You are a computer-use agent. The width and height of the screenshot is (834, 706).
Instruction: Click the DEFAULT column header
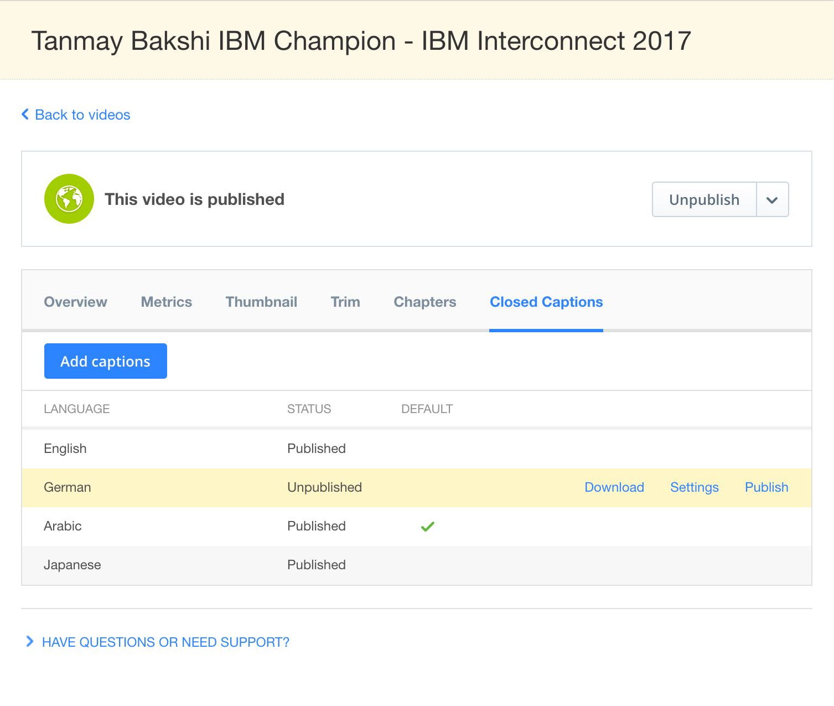point(427,409)
